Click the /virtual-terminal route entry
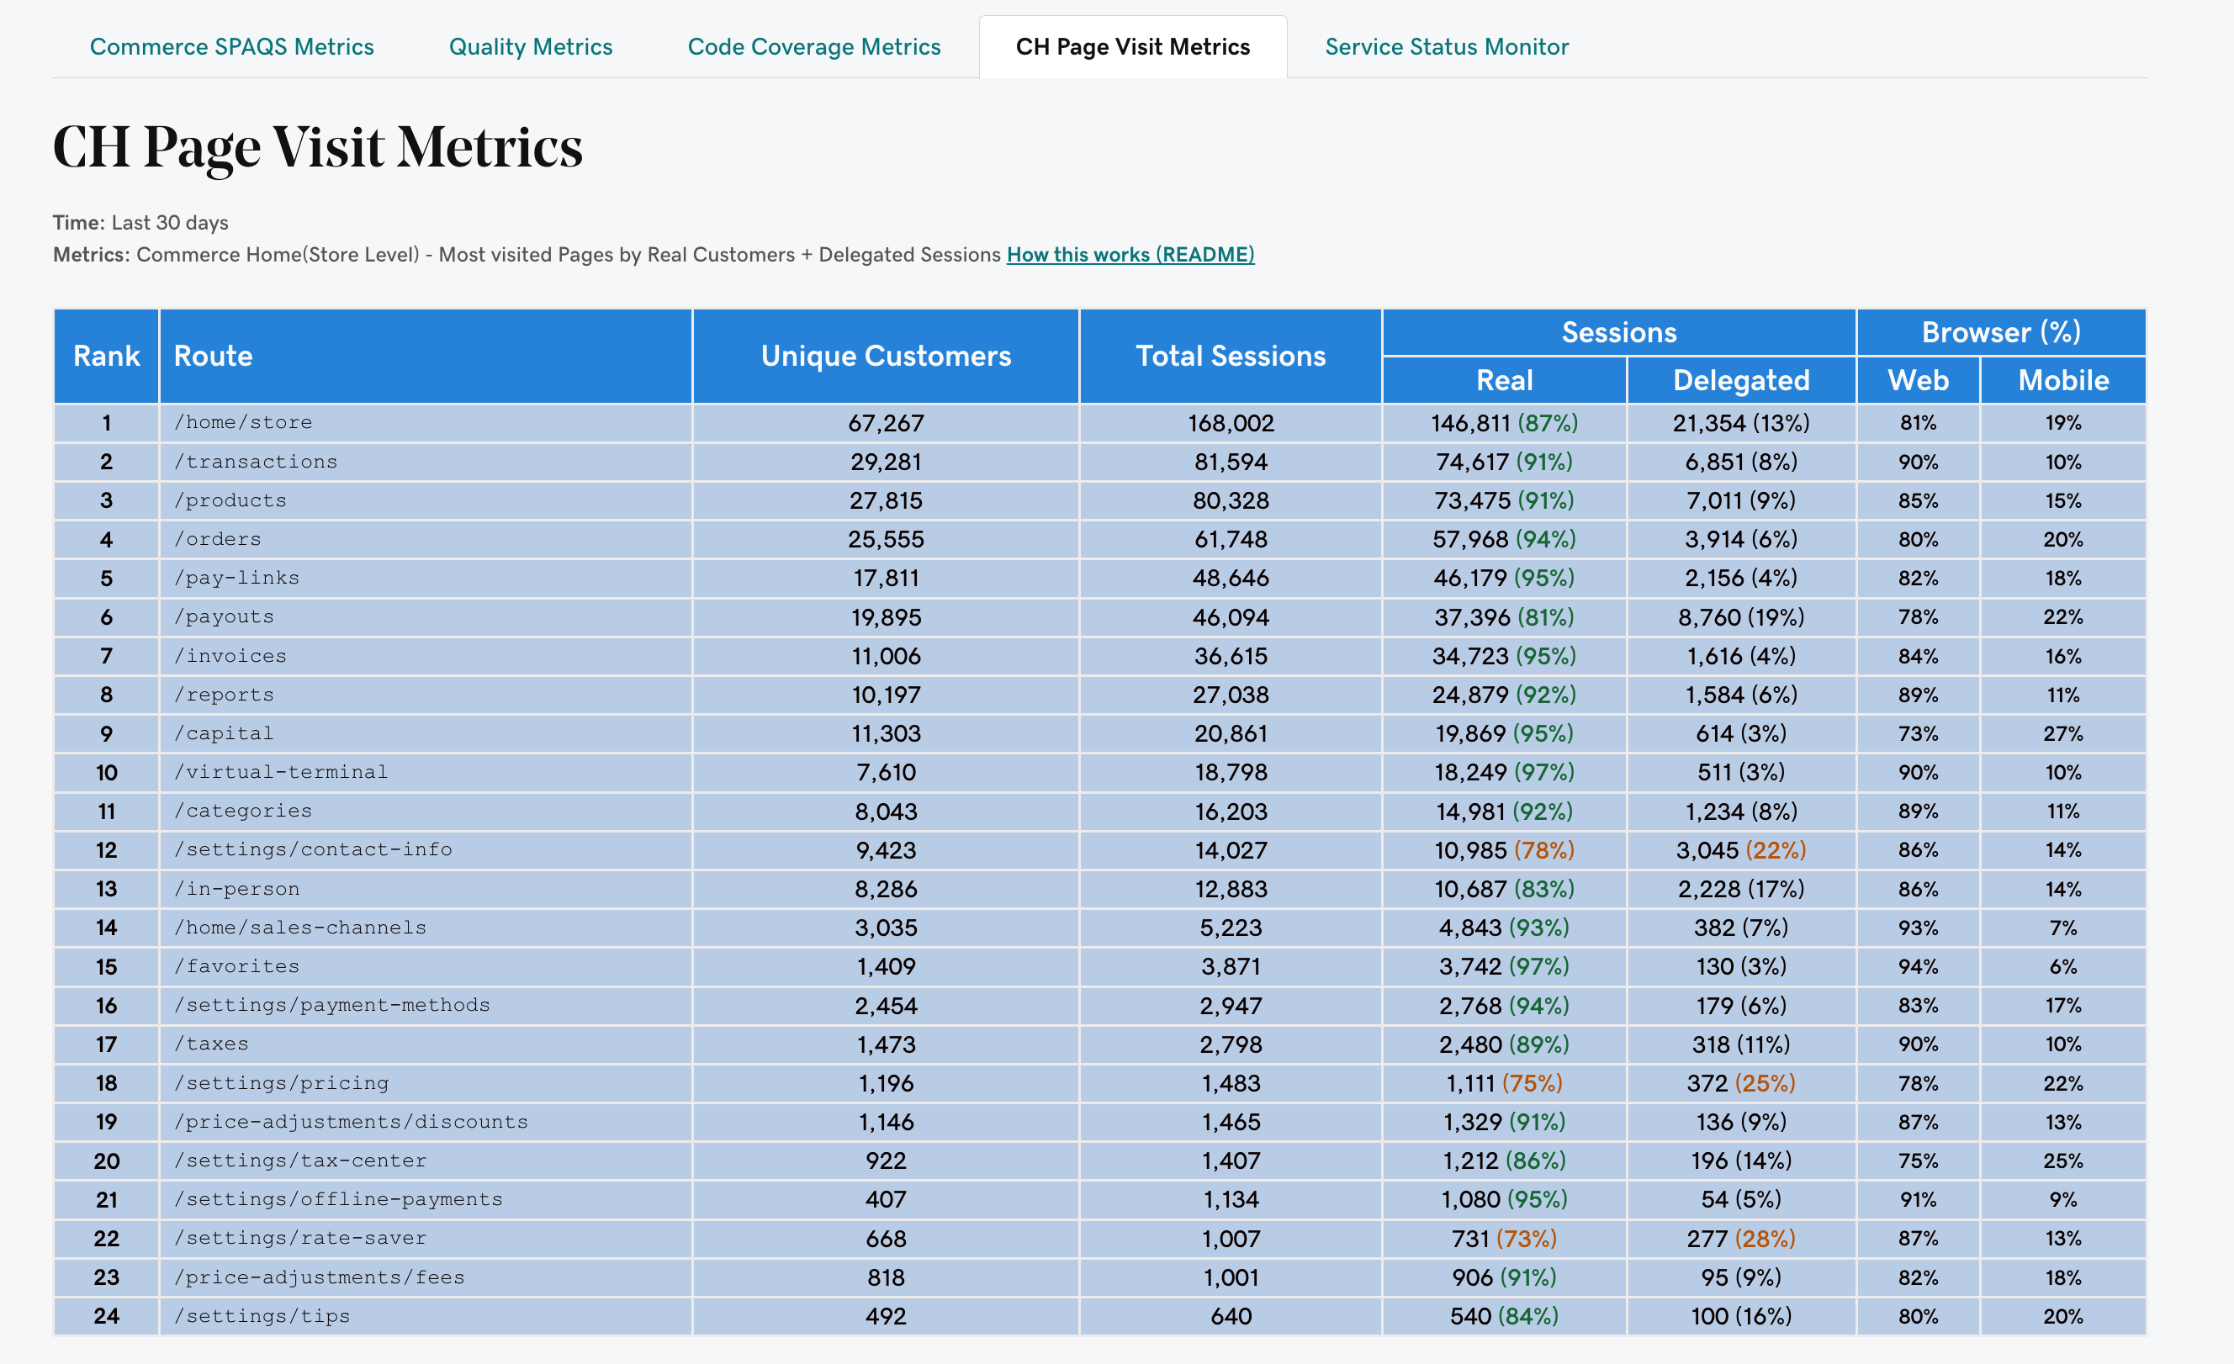 click(x=282, y=772)
